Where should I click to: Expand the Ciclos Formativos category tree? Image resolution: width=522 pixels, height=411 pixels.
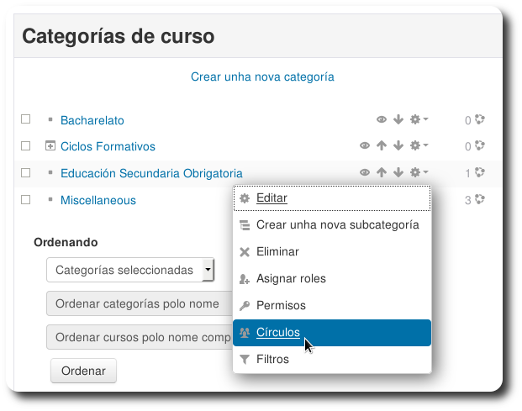click(50, 145)
